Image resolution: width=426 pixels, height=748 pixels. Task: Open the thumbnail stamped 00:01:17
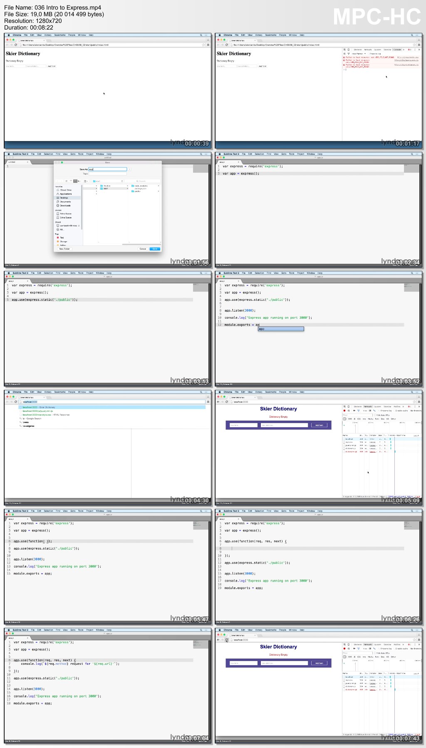point(319,91)
